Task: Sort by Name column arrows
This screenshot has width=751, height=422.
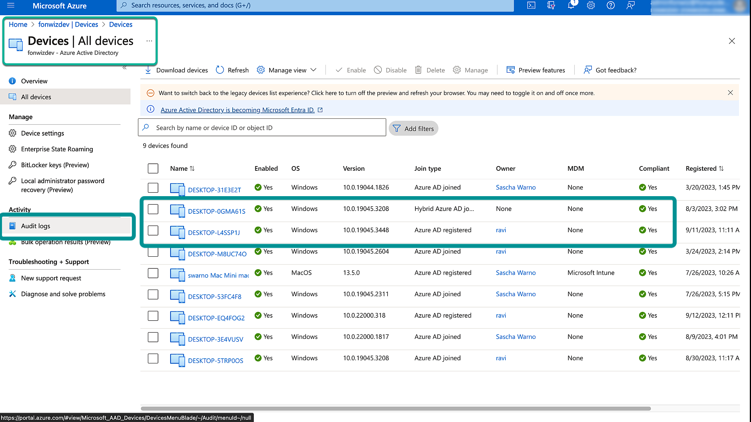Action: (x=192, y=168)
